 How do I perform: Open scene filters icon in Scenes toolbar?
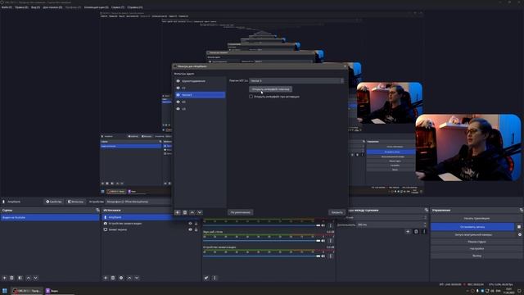(20, 278)
